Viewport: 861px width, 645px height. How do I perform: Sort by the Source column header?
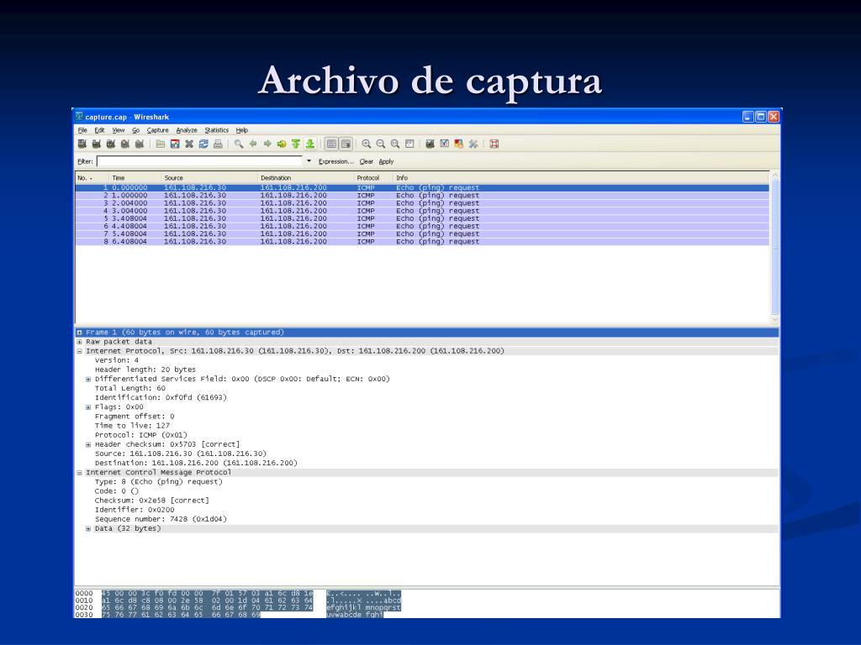[209, 178]
